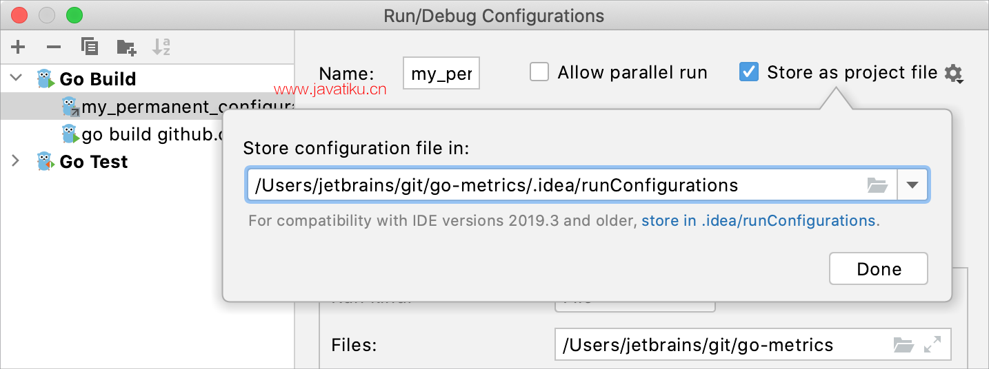Expand the Go Test tree node

(16, 161)
